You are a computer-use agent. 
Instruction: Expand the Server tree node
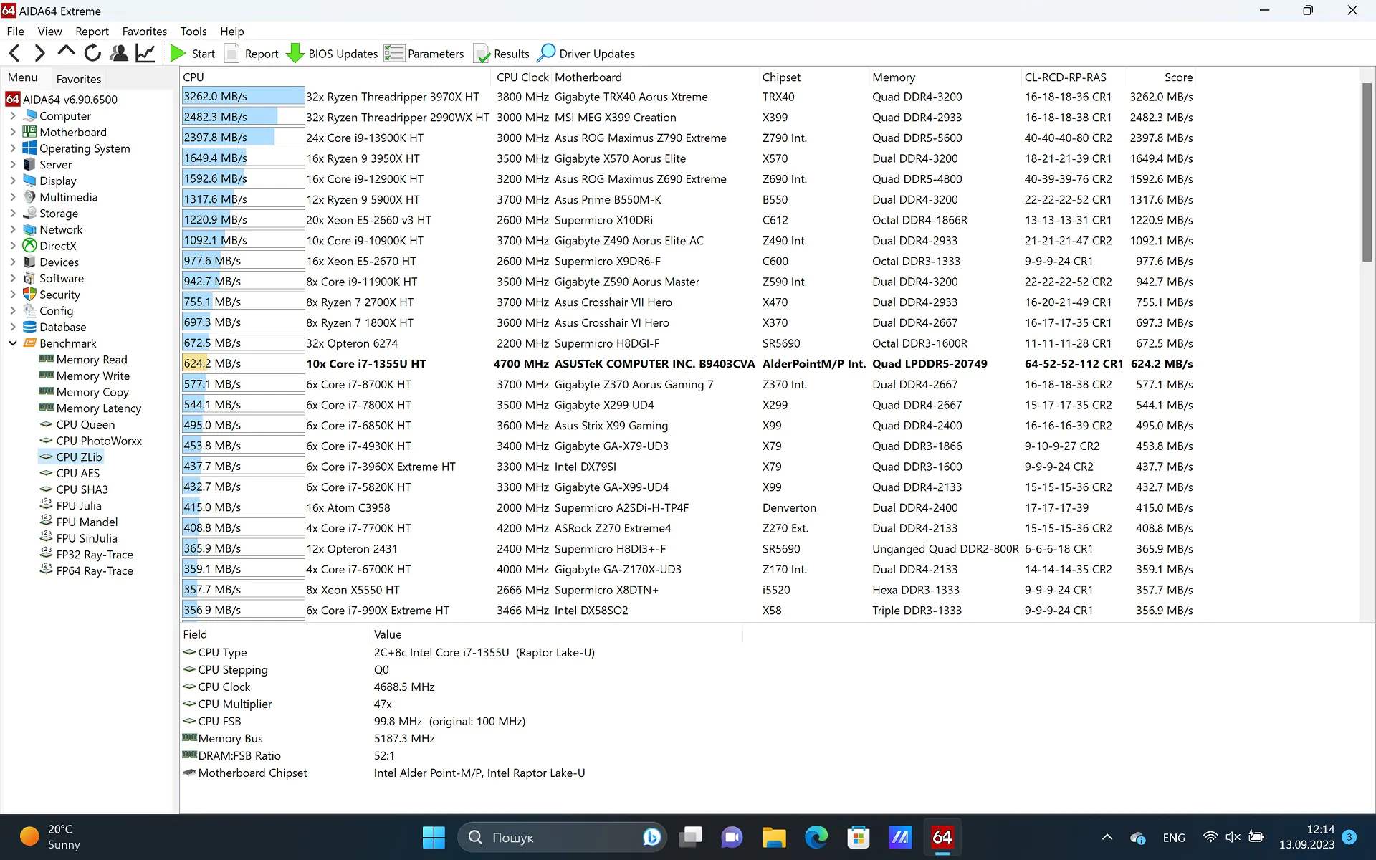(13, 164)
